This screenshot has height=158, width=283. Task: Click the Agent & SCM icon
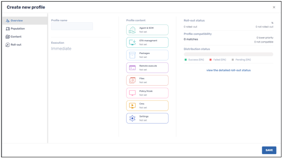pos(132,30)
